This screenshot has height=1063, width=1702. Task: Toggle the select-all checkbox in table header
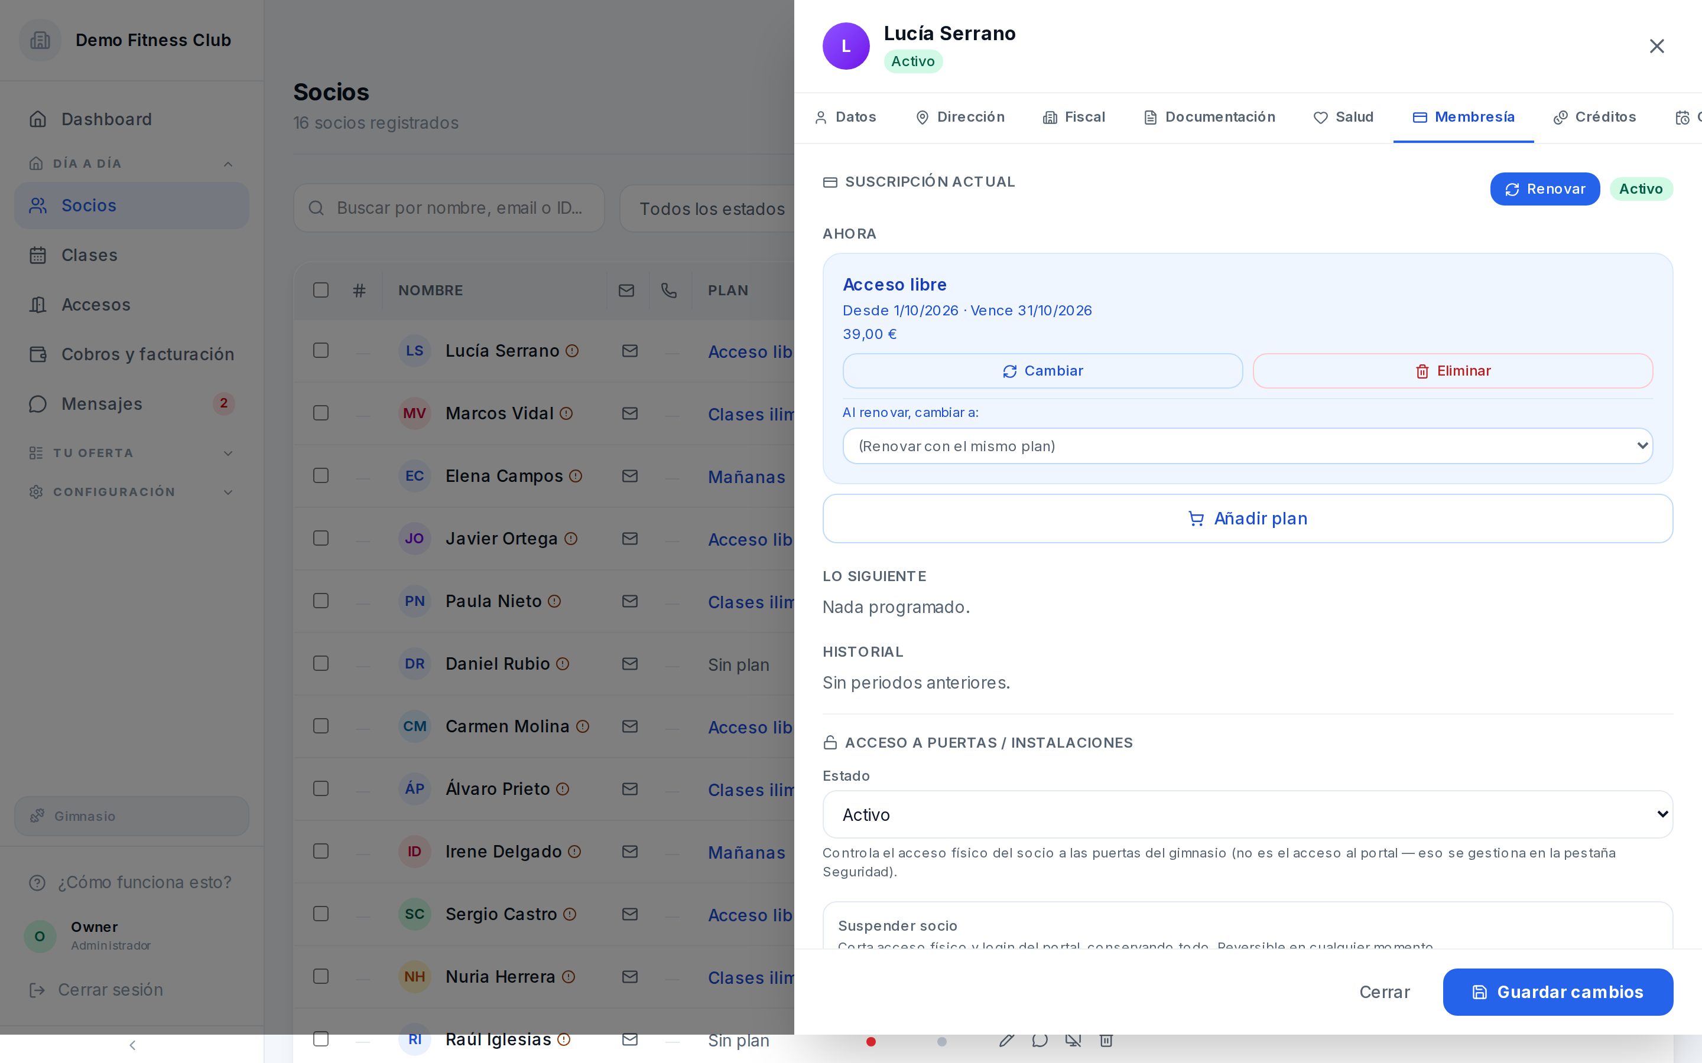(321, 291)
